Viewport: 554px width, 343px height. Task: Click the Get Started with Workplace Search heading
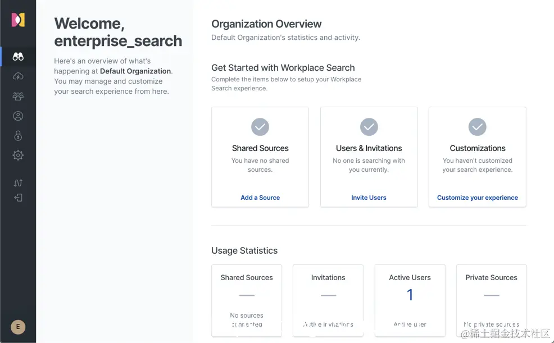[283, 68]
